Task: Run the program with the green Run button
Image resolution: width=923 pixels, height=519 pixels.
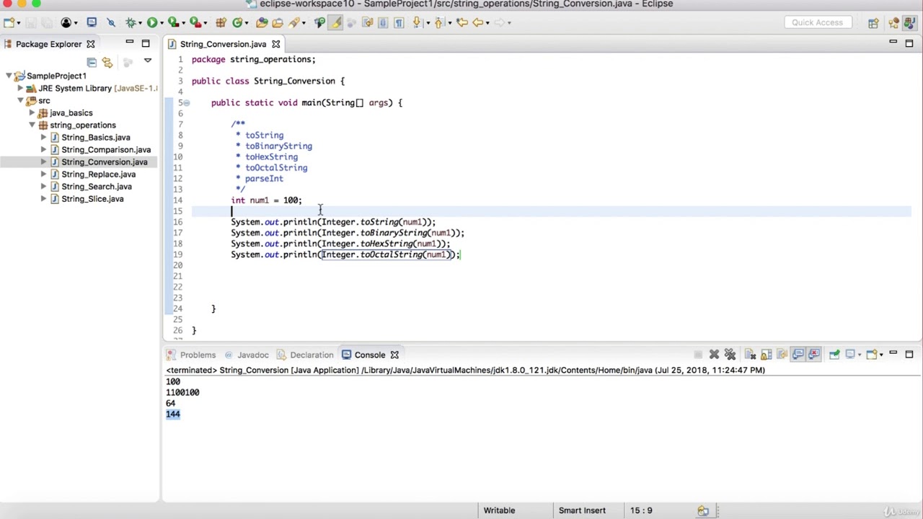Action: (152, 22)
